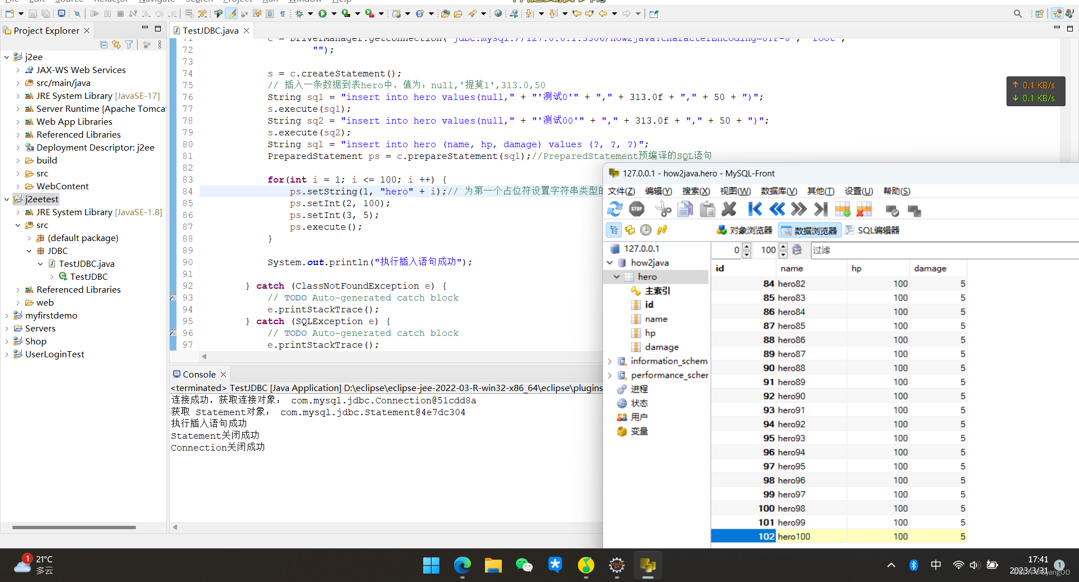Image resolution: width=1079 pixels, height=582 pixels.
Task: Click the 过滤 filter input field
Action: pyautogui.click(x=944, y=250)
